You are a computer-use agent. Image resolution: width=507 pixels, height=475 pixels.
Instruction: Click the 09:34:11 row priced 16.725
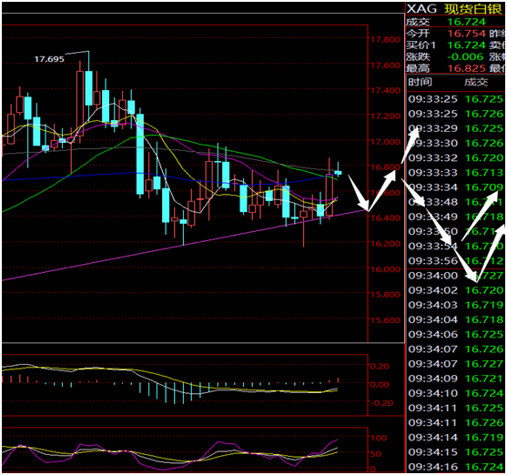tap(456, 408)
